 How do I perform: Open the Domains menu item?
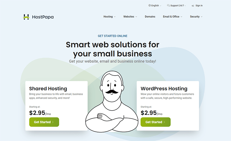[x=150, y=17]
